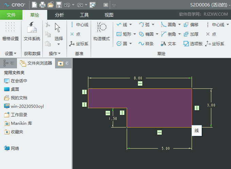Image resolution: width=231 pixels, height=169 pixels.
Task: Click sketch Point (点) in 草绘 group
Action: tap(211, 34)
